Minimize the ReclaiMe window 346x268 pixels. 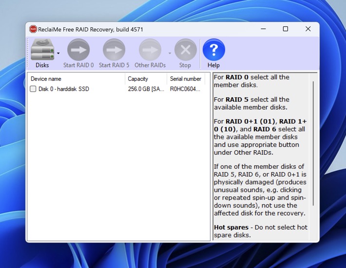pos(263,29)
